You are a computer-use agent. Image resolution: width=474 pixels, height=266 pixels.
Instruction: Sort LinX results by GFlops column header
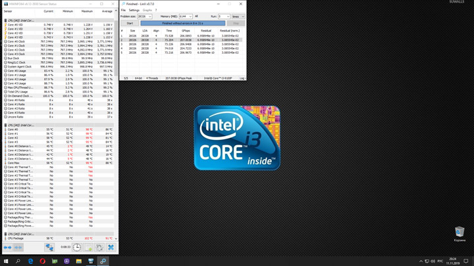(x=186, y=31)
